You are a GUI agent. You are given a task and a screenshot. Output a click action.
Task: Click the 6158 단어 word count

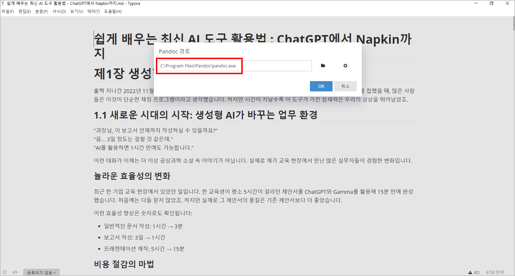(x=495, y=272)
